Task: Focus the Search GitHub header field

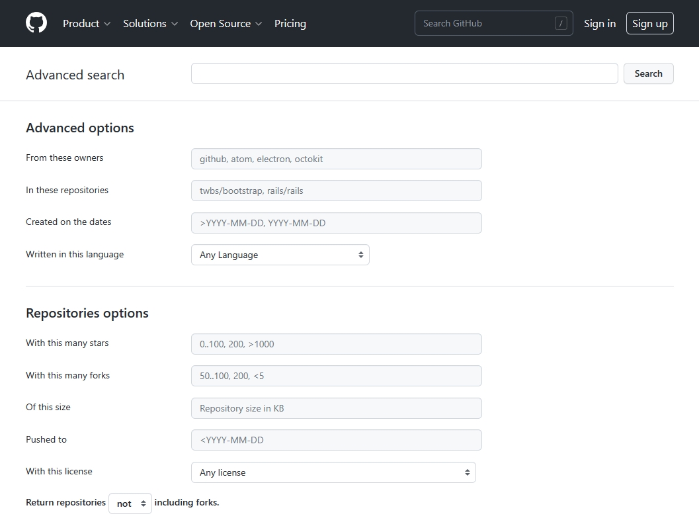Action: point(486,23)
